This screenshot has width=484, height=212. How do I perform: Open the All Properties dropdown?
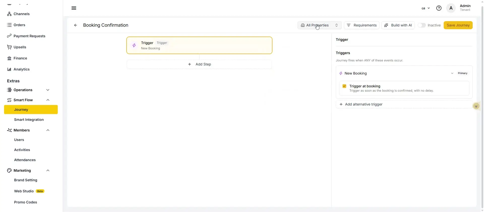click(x=319, y=25)
